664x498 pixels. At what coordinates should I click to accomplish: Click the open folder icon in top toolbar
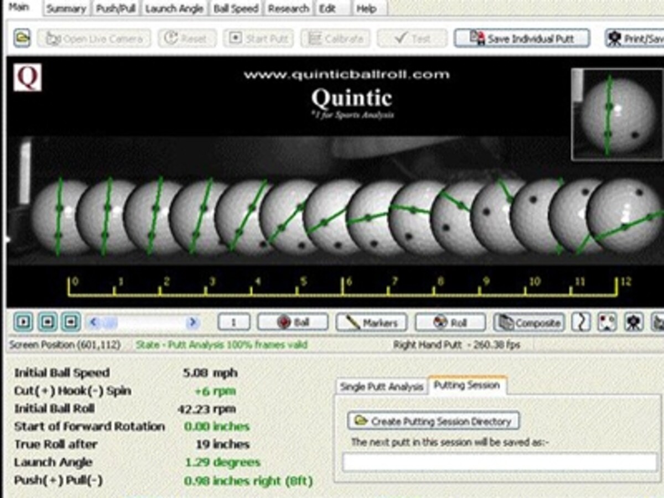22,38
